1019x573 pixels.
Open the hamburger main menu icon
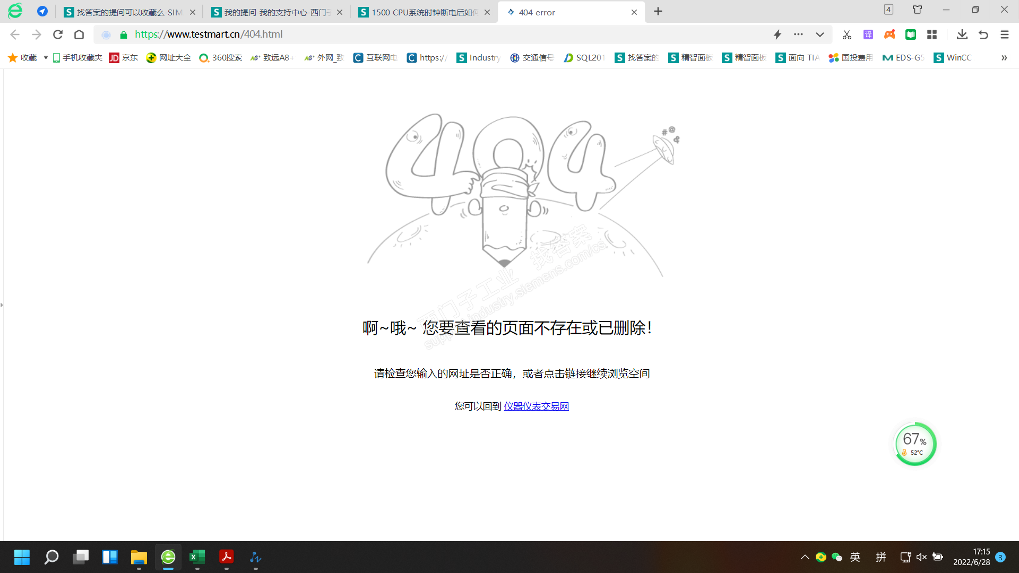[x=1005, y=34]
